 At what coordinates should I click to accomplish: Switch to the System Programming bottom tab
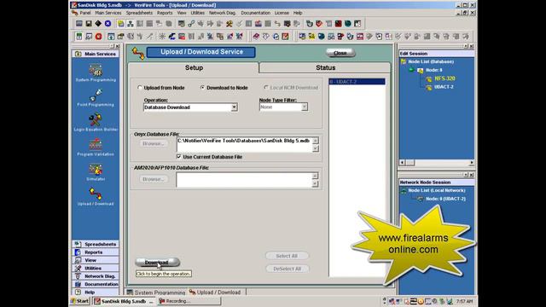tap(156, 293)
